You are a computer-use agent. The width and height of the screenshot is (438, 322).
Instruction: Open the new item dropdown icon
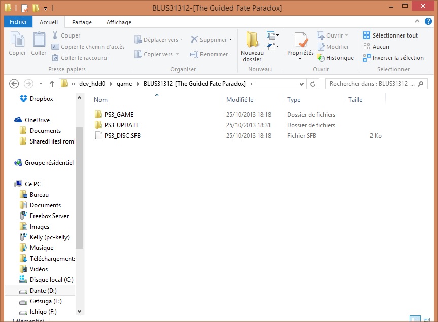click(x=273, y=35)
